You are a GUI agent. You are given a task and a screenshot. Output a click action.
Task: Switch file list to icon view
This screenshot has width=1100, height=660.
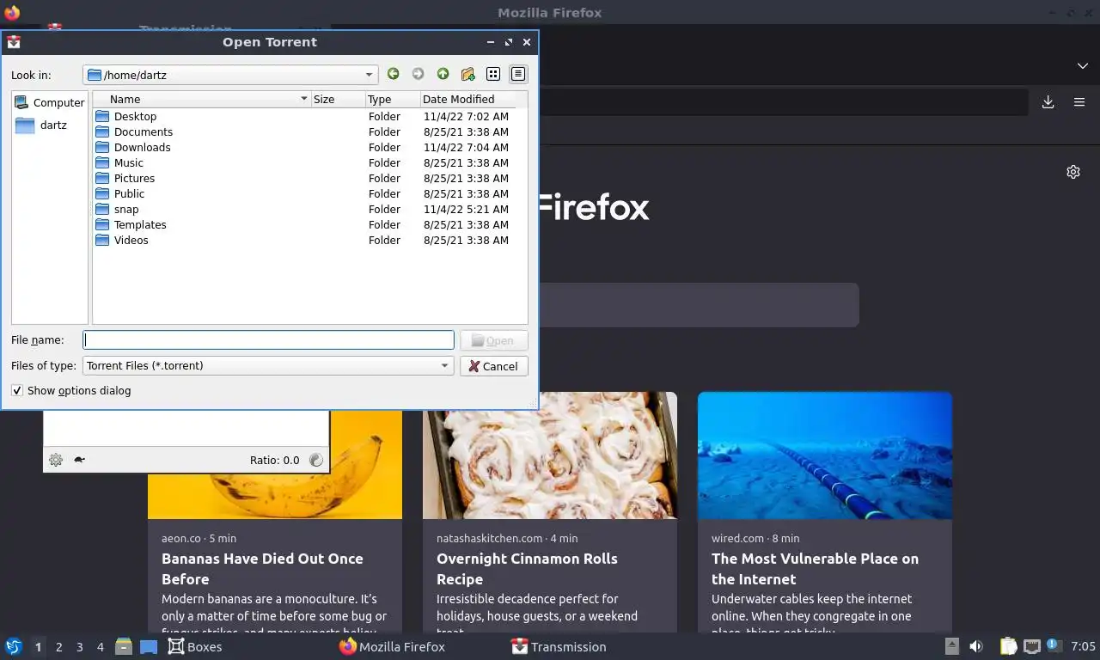[493, 75]
